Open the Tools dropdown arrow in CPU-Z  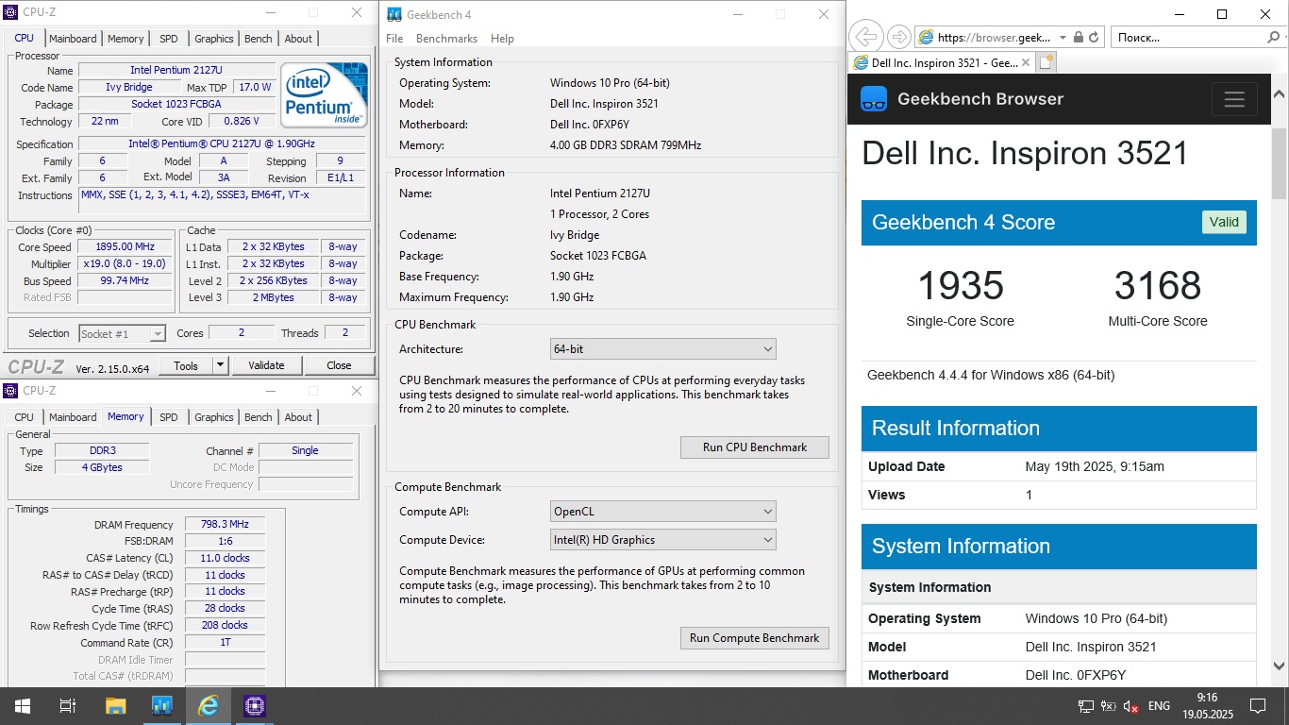coord(220,365)
